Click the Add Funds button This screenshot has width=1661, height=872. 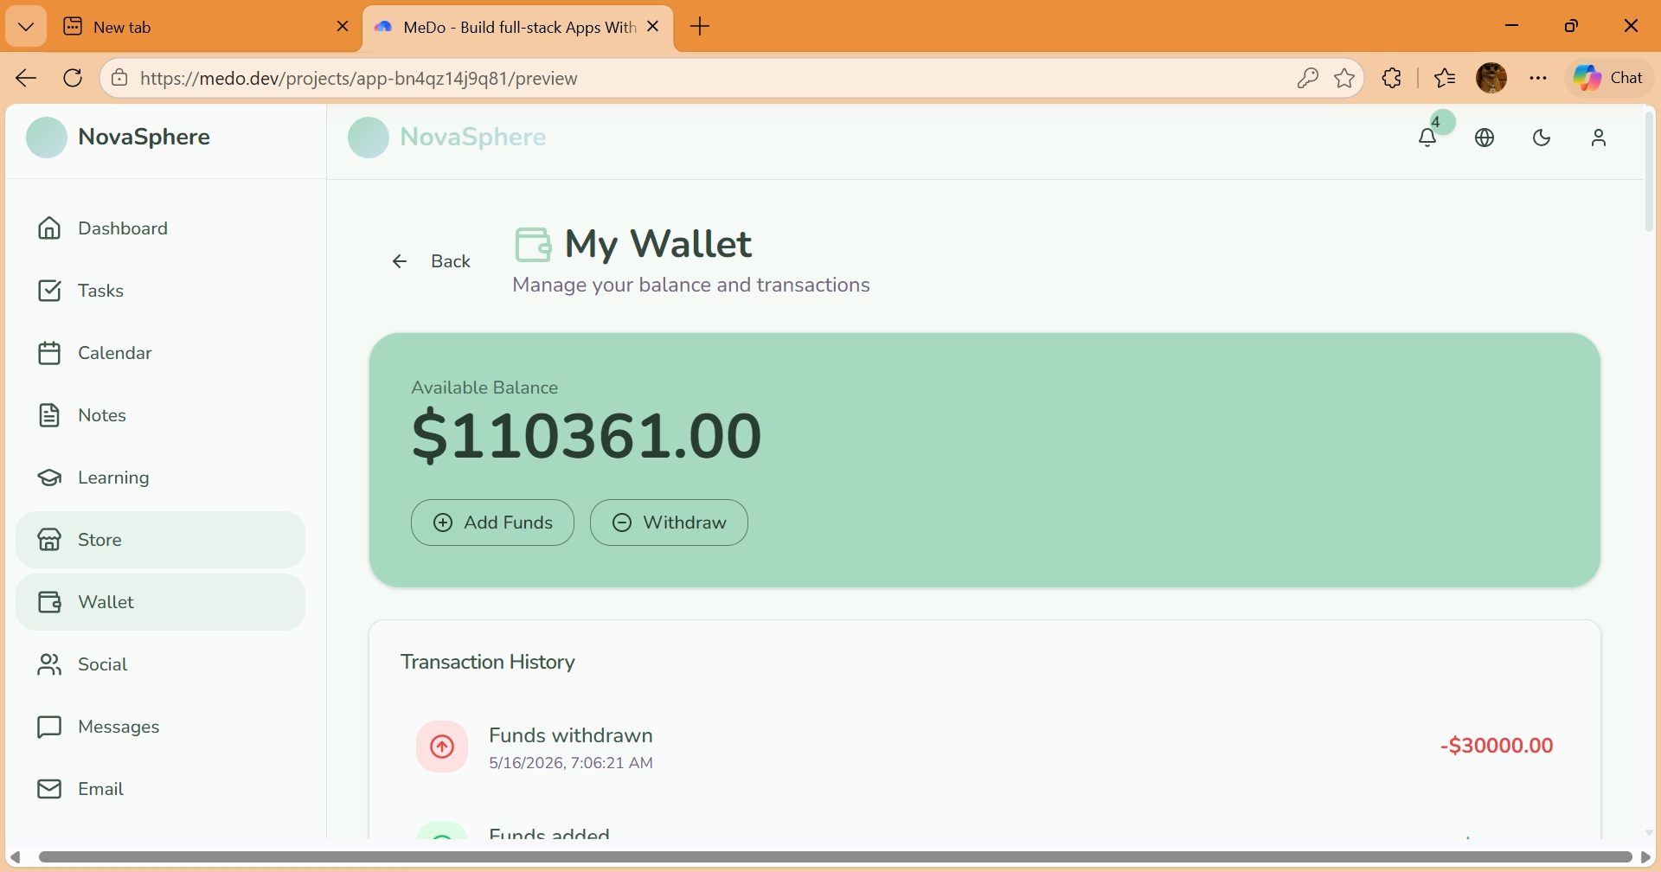492,523
